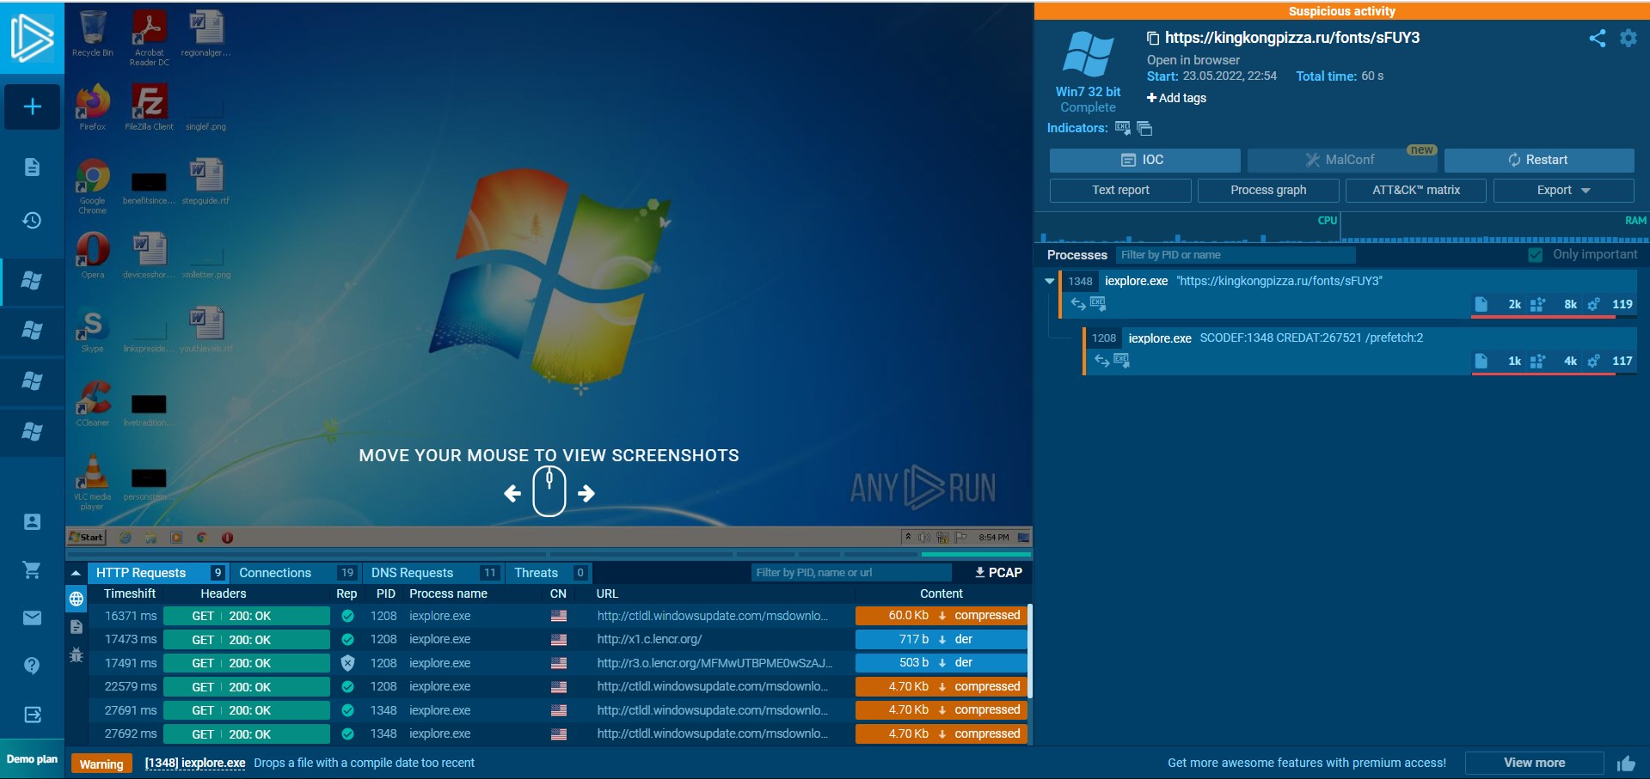Collapse the network panel with the up arrow

(76, 573)
